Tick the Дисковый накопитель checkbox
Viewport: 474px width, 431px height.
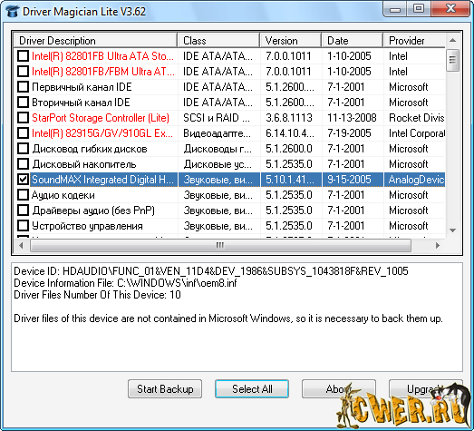coord(23,164)
